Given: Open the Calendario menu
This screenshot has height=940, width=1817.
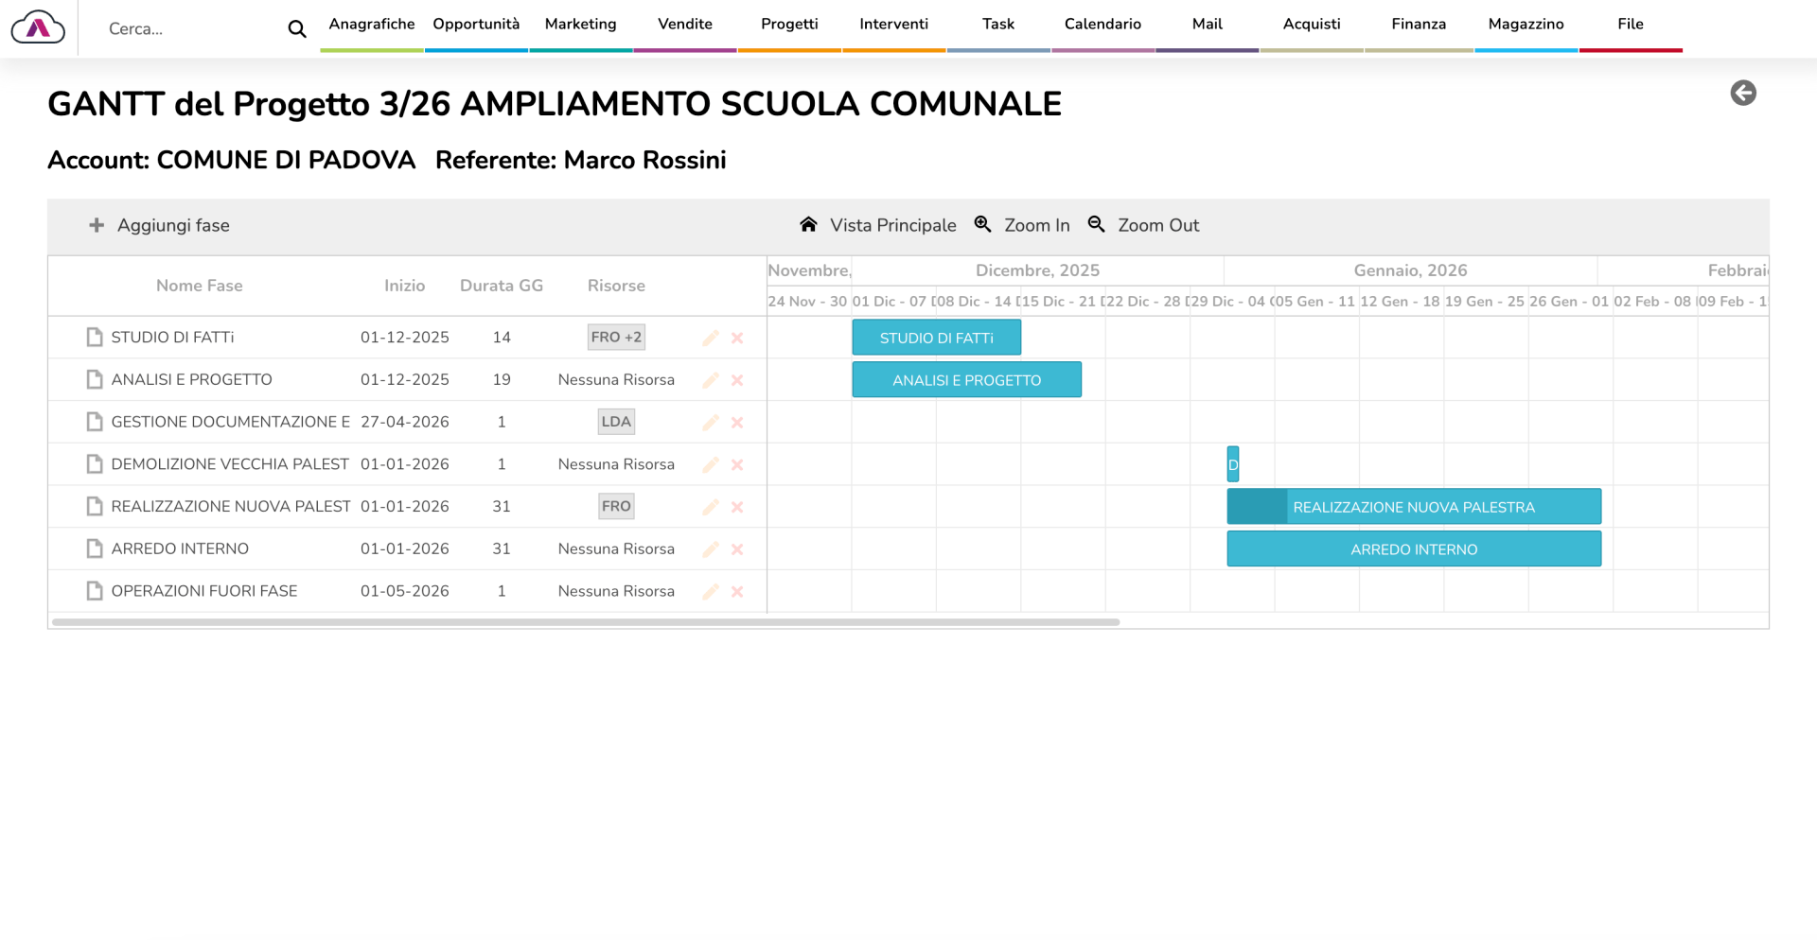Looking at the screenshot, I should click(x=1103, y=25).
